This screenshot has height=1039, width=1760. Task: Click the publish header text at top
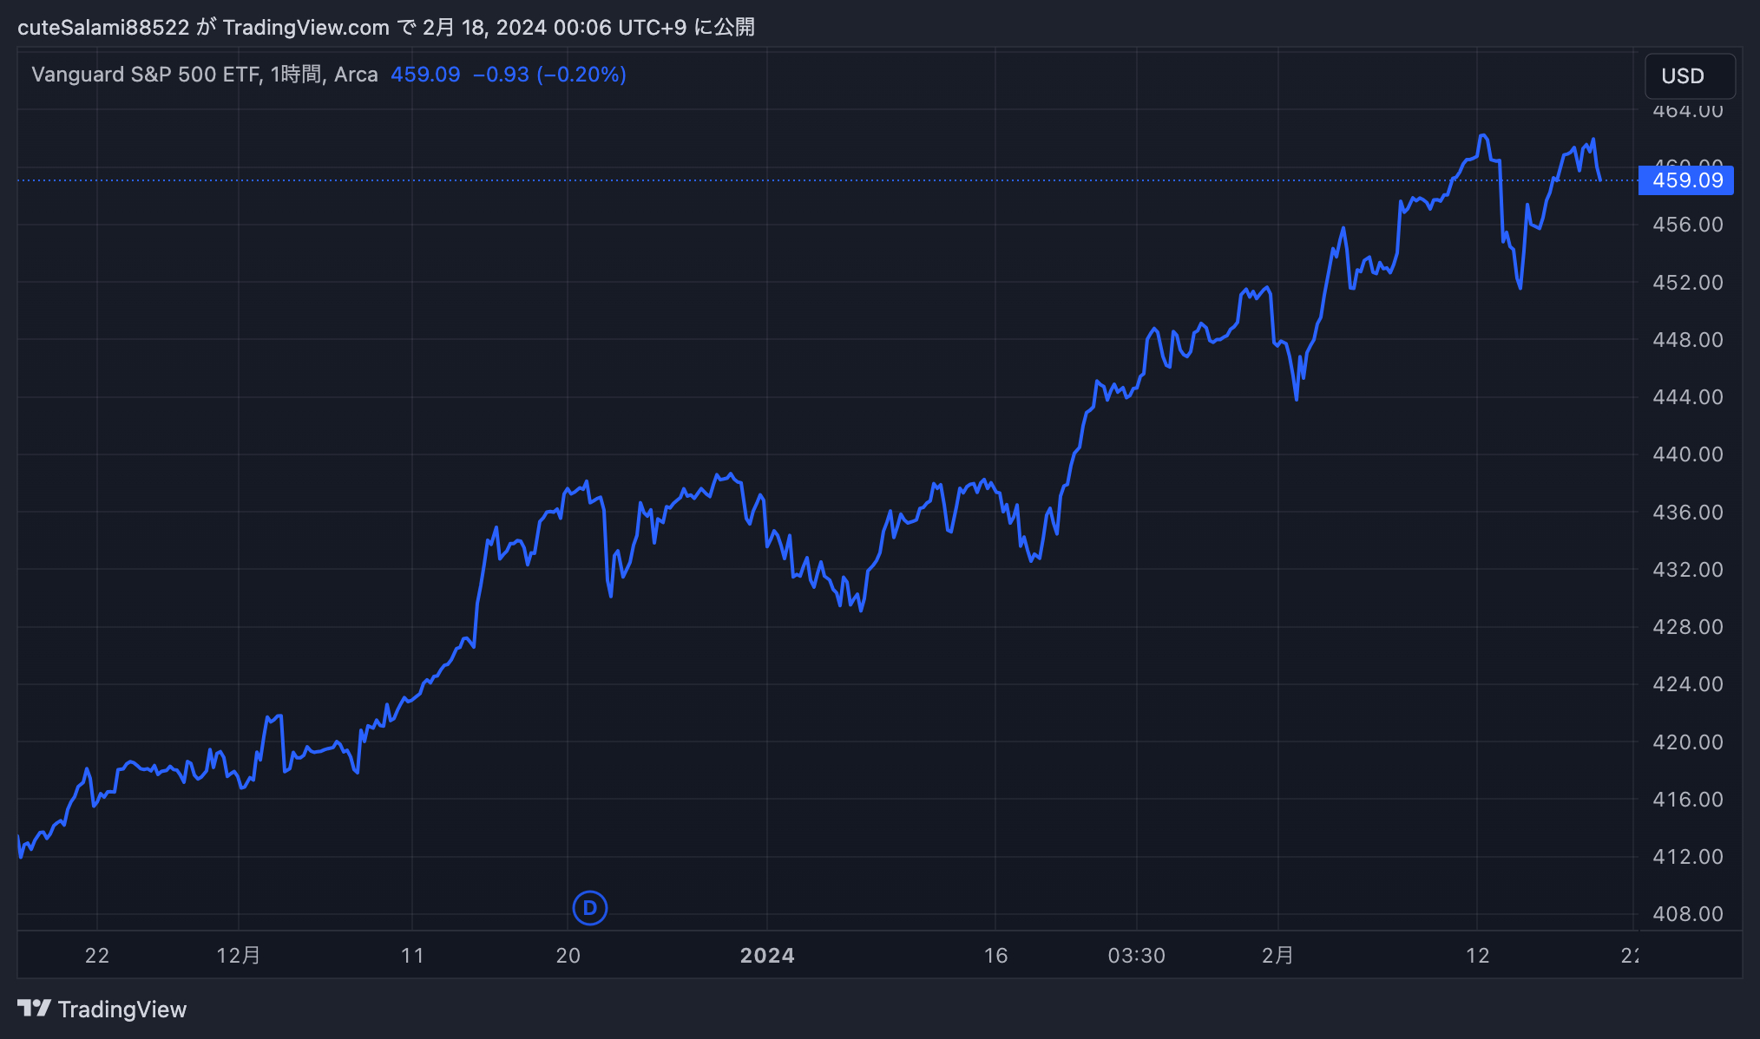click(386, 28)
